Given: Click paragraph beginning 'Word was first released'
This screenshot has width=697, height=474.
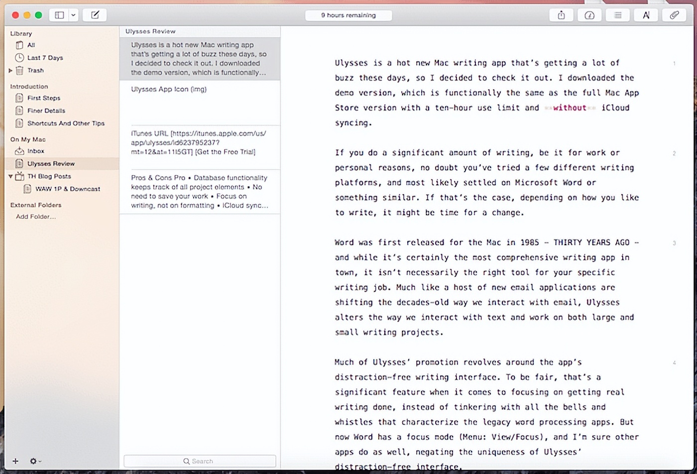Looking at the screenshot, I should (x=487, y=287).
